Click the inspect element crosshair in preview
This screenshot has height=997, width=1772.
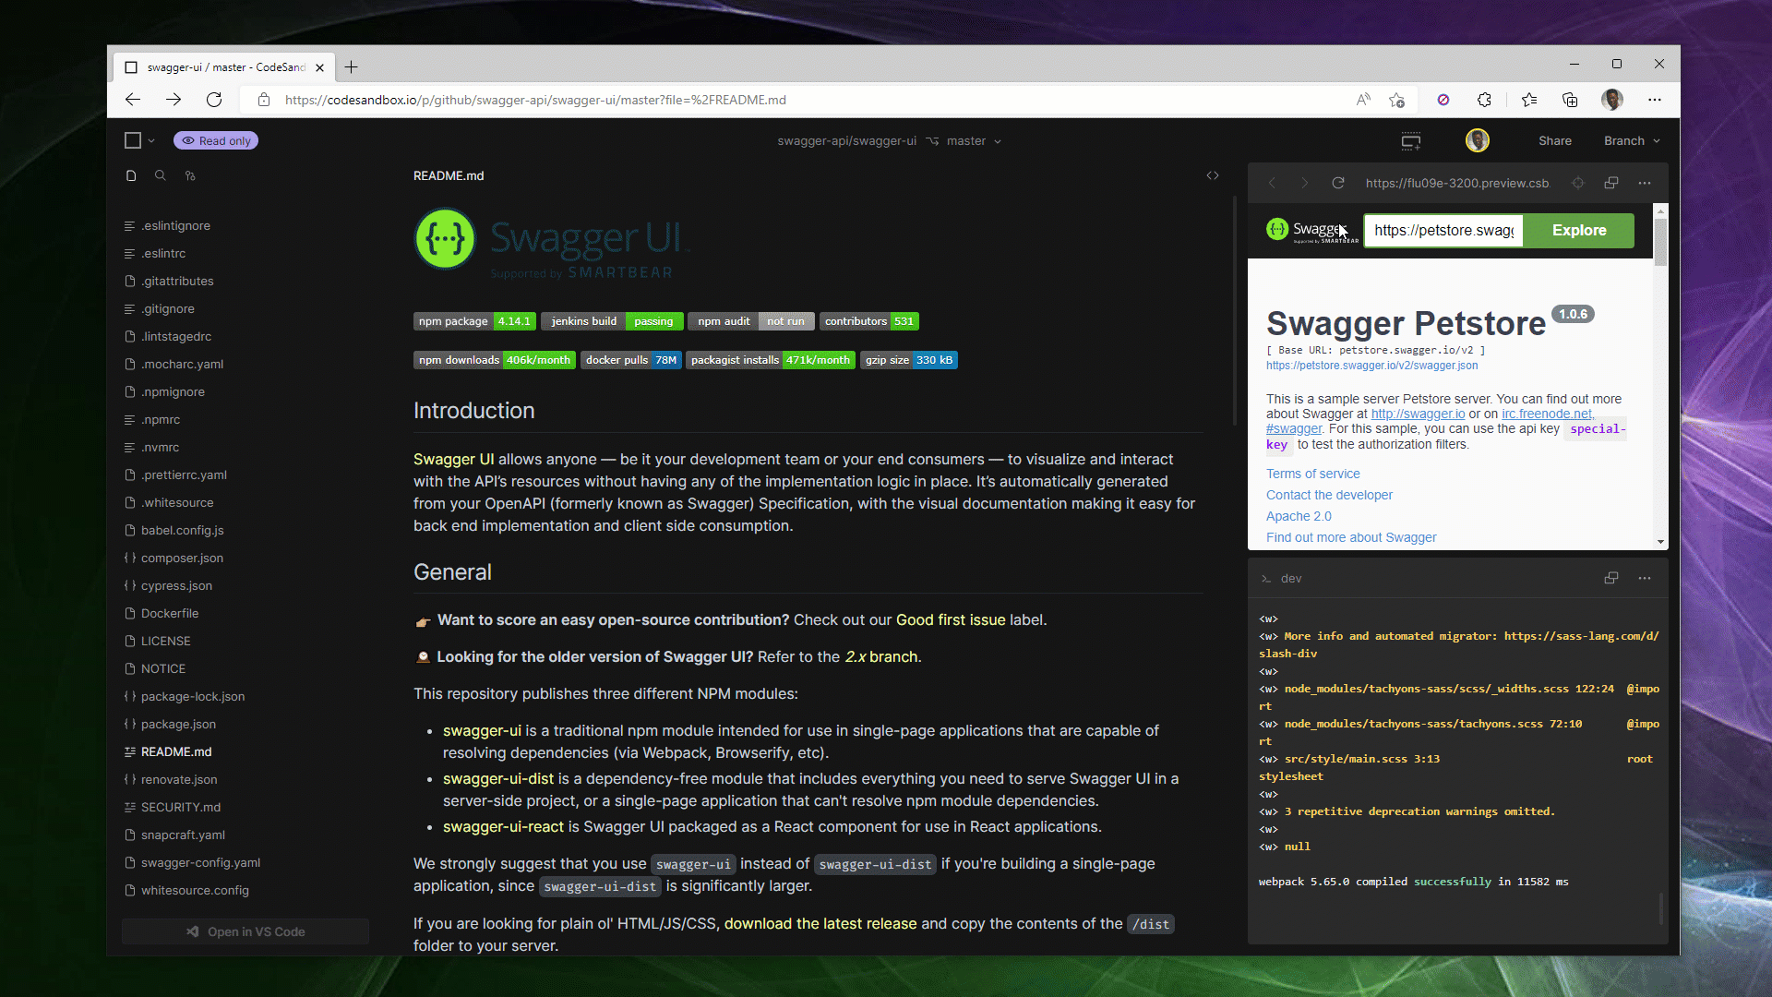point(1578,183)
